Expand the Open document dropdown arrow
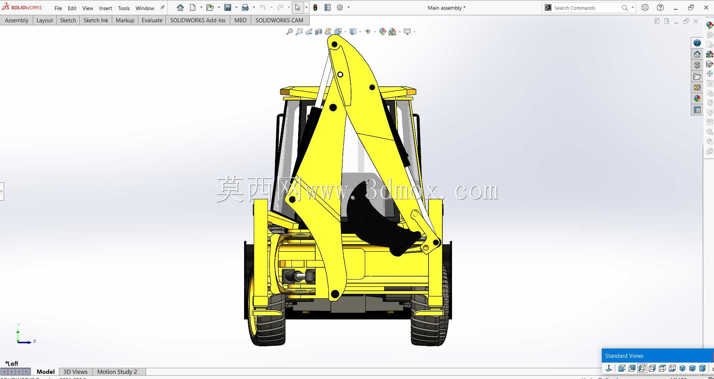This screenshot has width=714, height=379. [x=219, y=7]
